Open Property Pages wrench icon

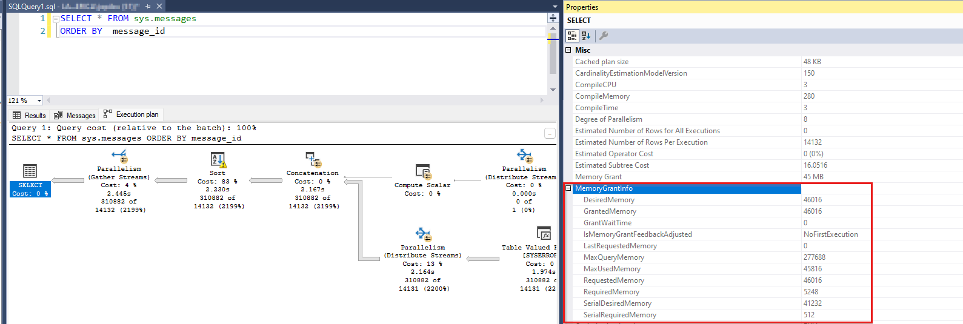[604, 36]
